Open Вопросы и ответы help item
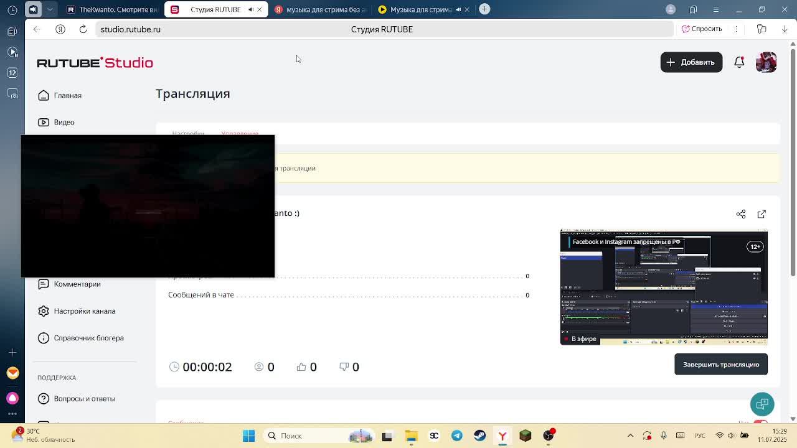Image resolution: width=797 pixels, height=448 pixels. [77, 398]
